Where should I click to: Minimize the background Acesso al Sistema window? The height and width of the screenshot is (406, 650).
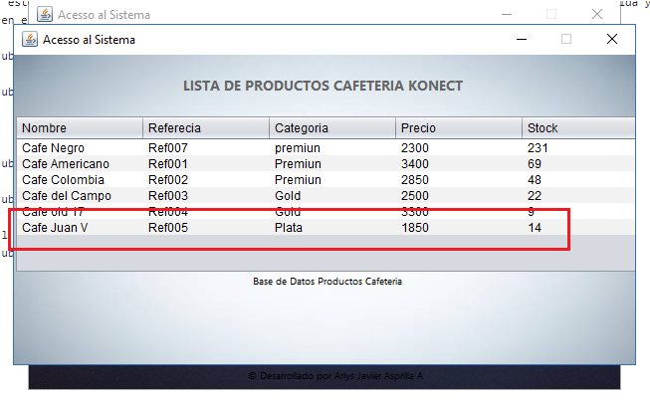pos(507,15)
